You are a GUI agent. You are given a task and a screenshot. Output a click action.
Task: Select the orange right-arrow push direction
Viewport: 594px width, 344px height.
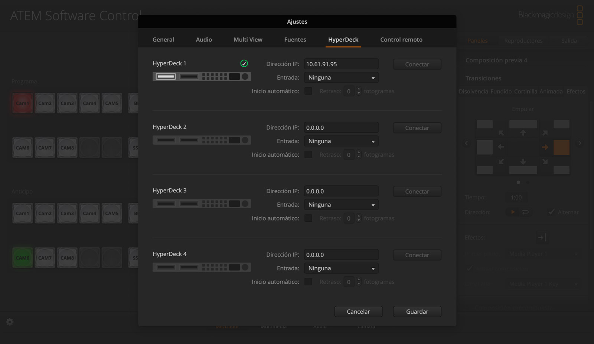(545, 147)
